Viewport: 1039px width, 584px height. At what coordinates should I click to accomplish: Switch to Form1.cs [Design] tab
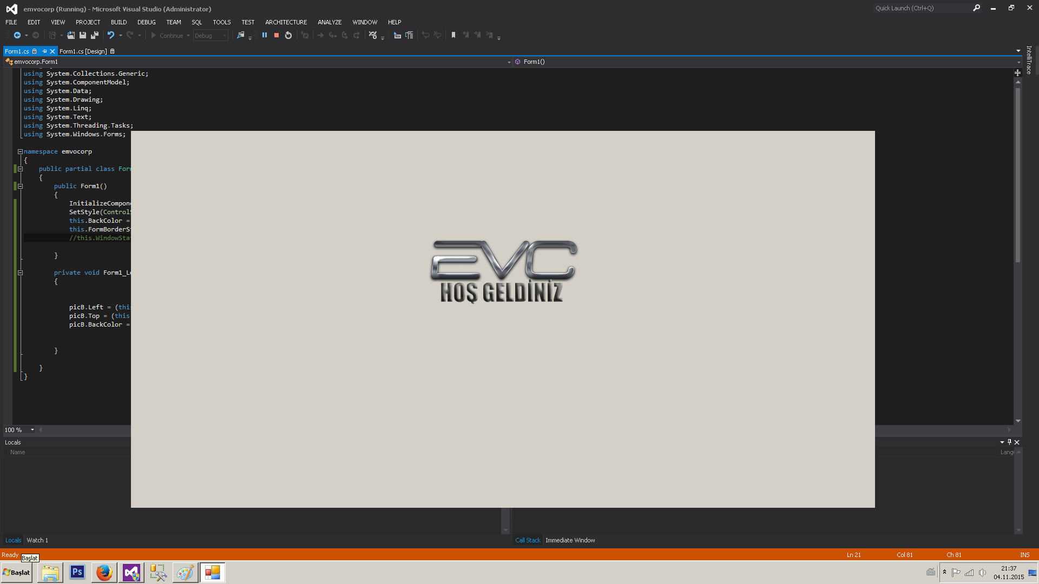tap(83, 51)
